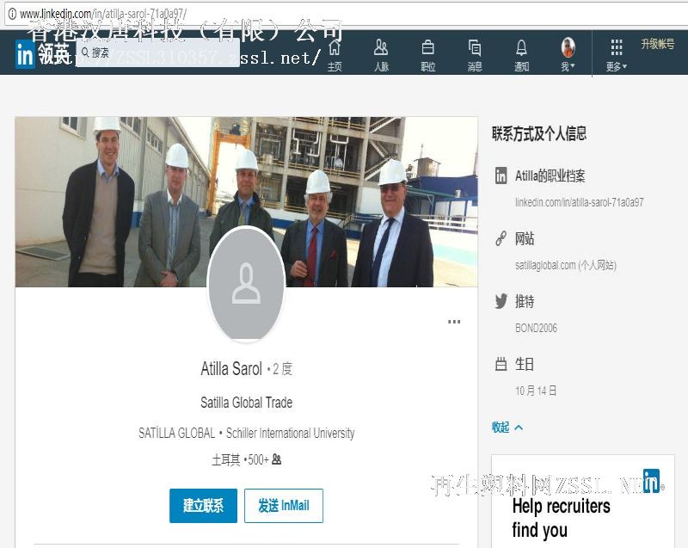Click the birthday calendar icon

pyautogui.click(x=501, y=365)
